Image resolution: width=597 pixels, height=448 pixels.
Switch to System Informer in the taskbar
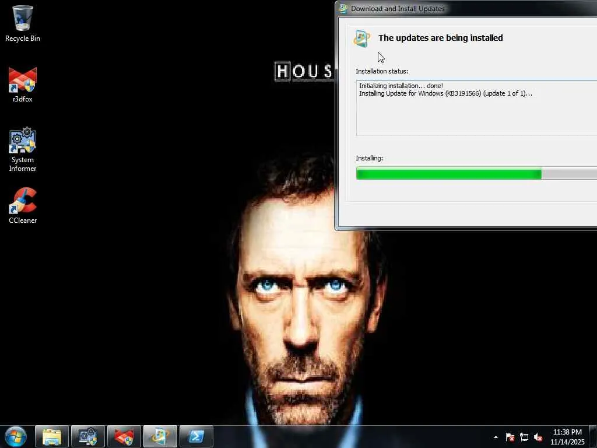(88, 436)
